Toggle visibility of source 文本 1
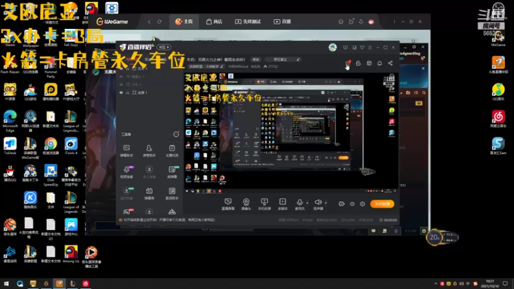The image size is (514, 289). (x=121, y=69)
